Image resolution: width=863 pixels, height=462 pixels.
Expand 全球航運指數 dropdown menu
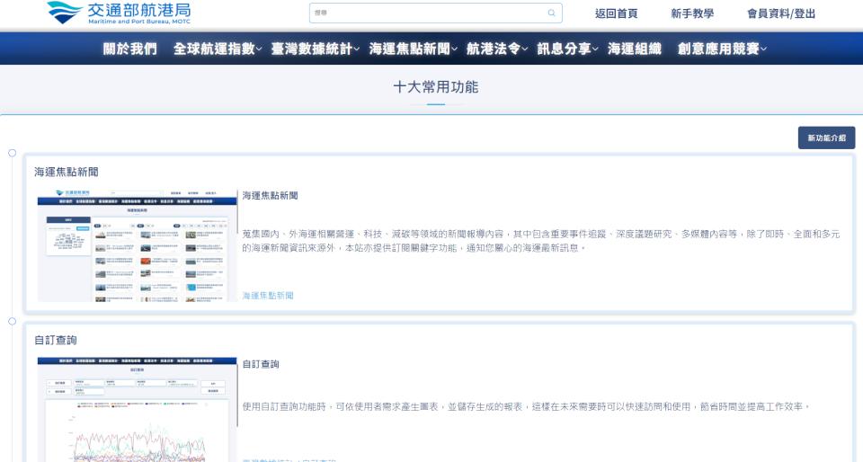(x=218, y=49)
